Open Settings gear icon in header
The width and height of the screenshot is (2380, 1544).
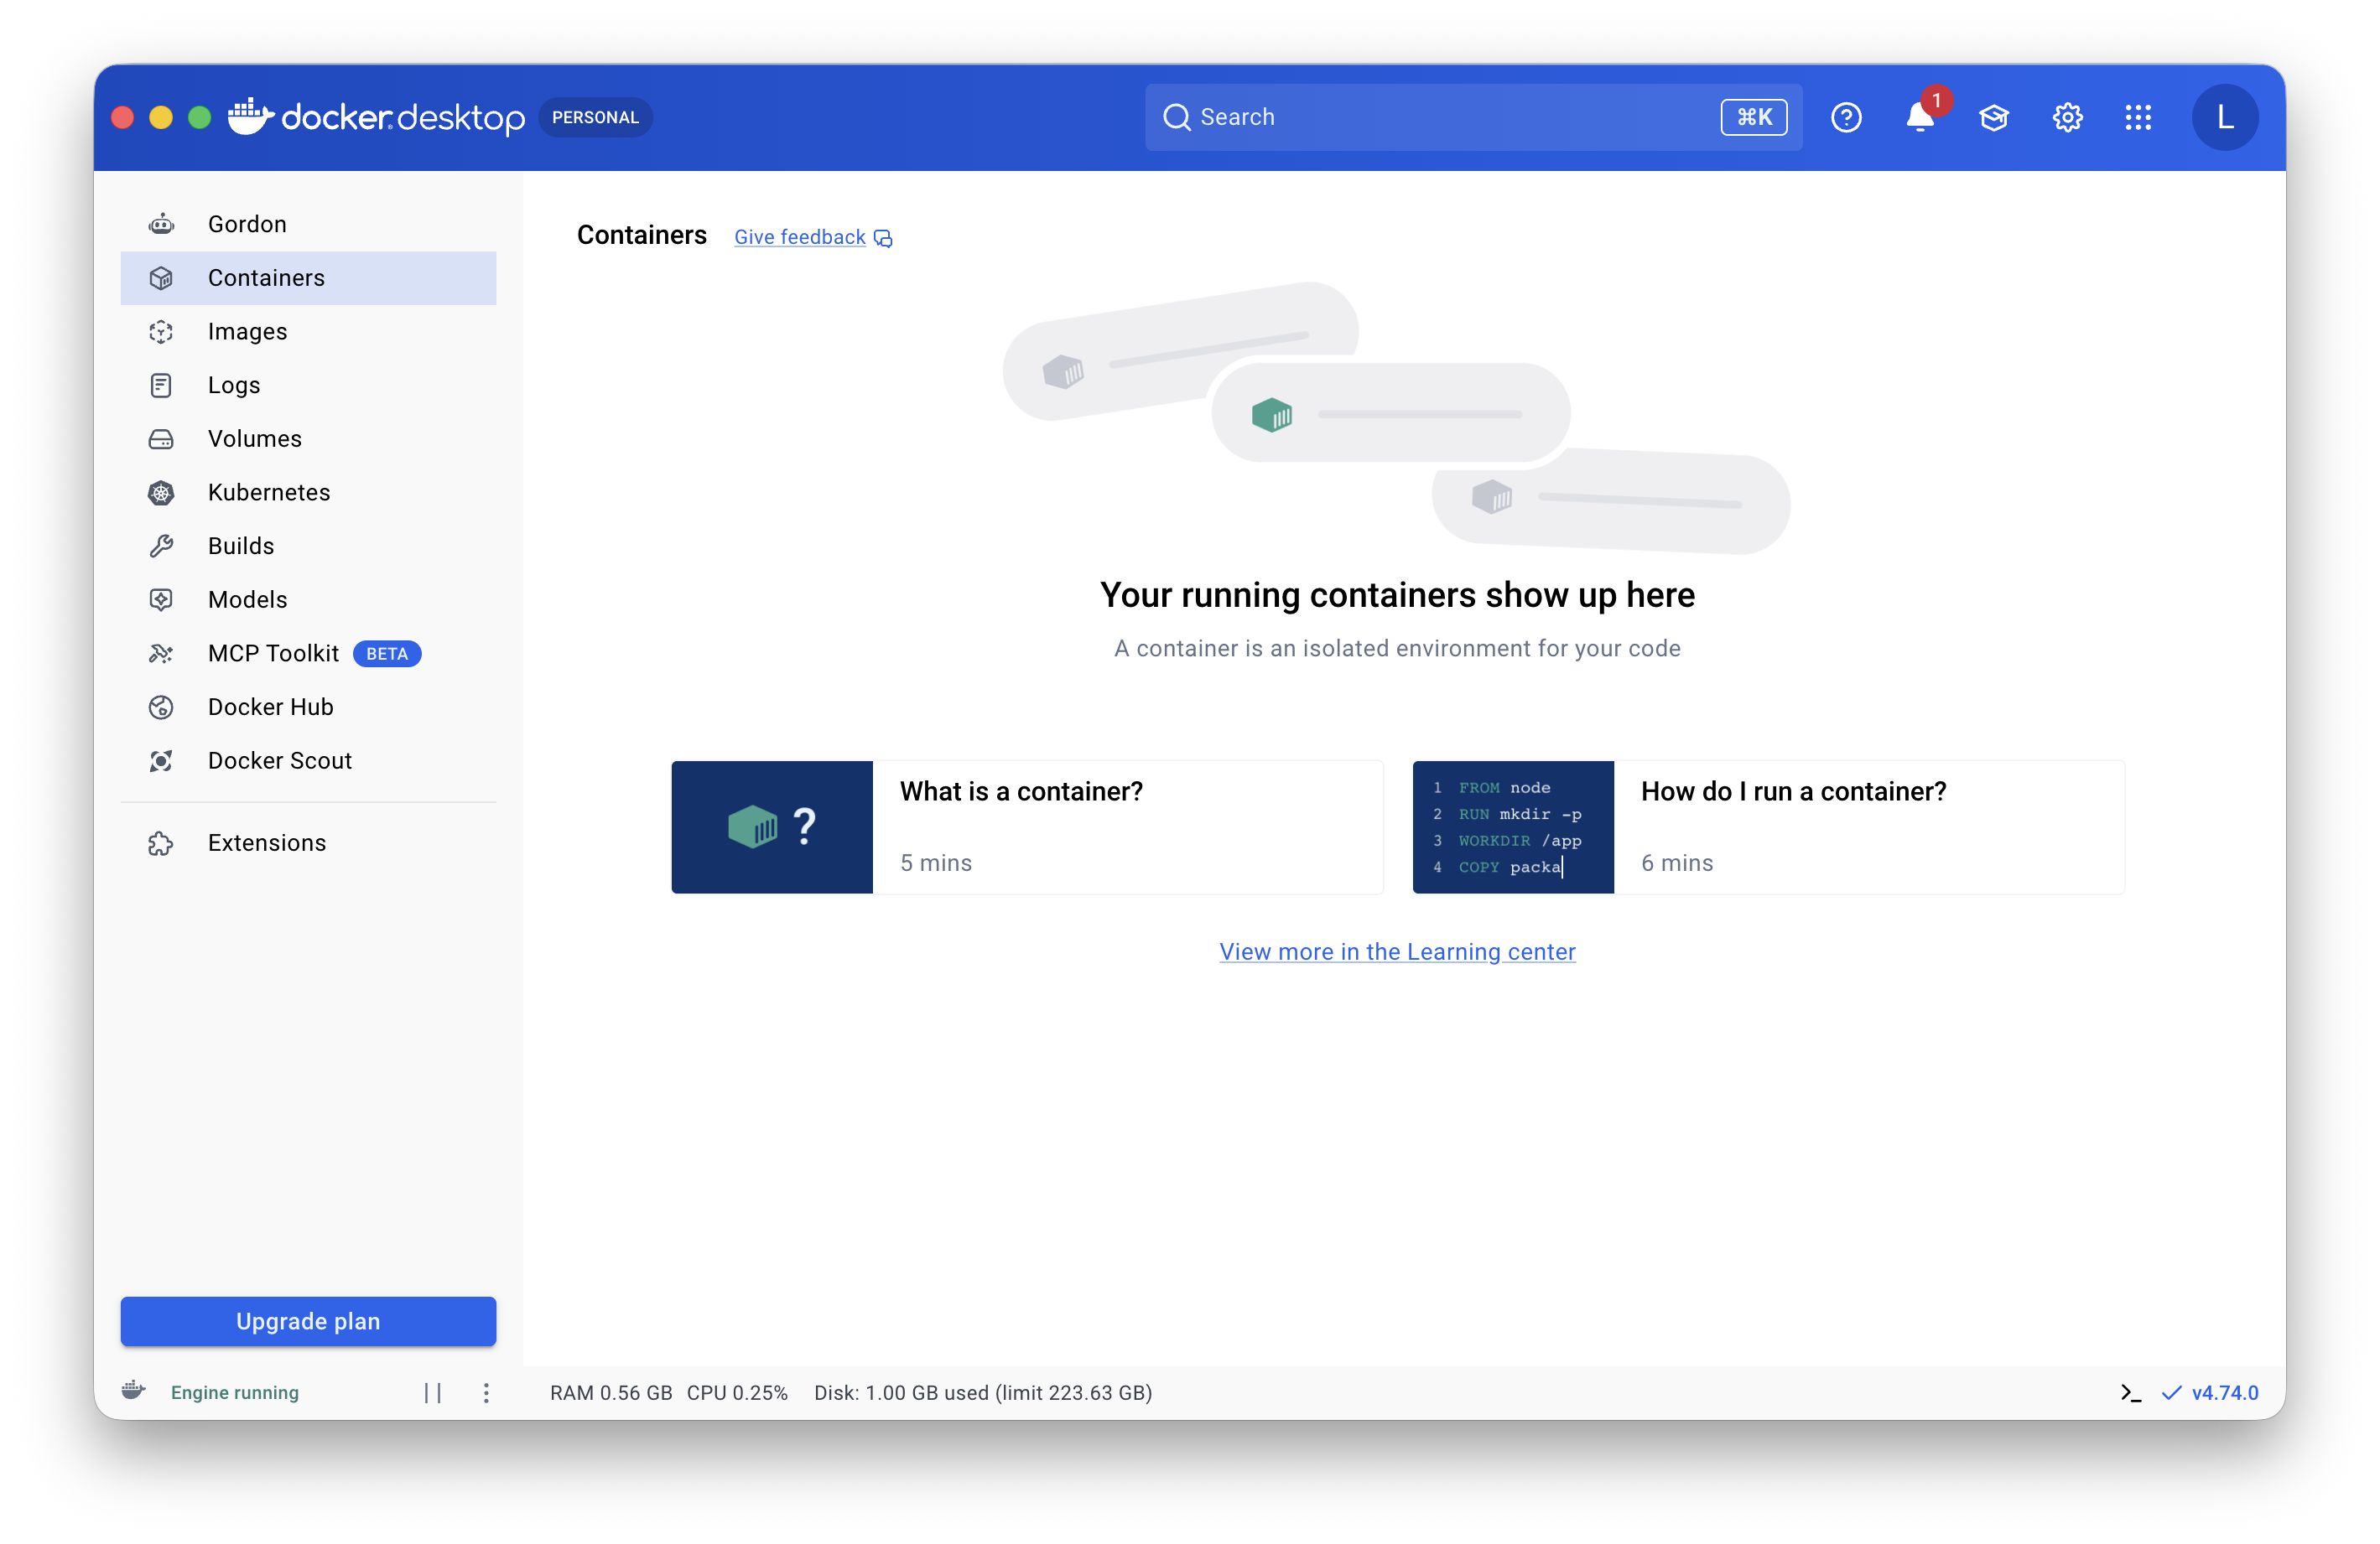click(2067, 117)
